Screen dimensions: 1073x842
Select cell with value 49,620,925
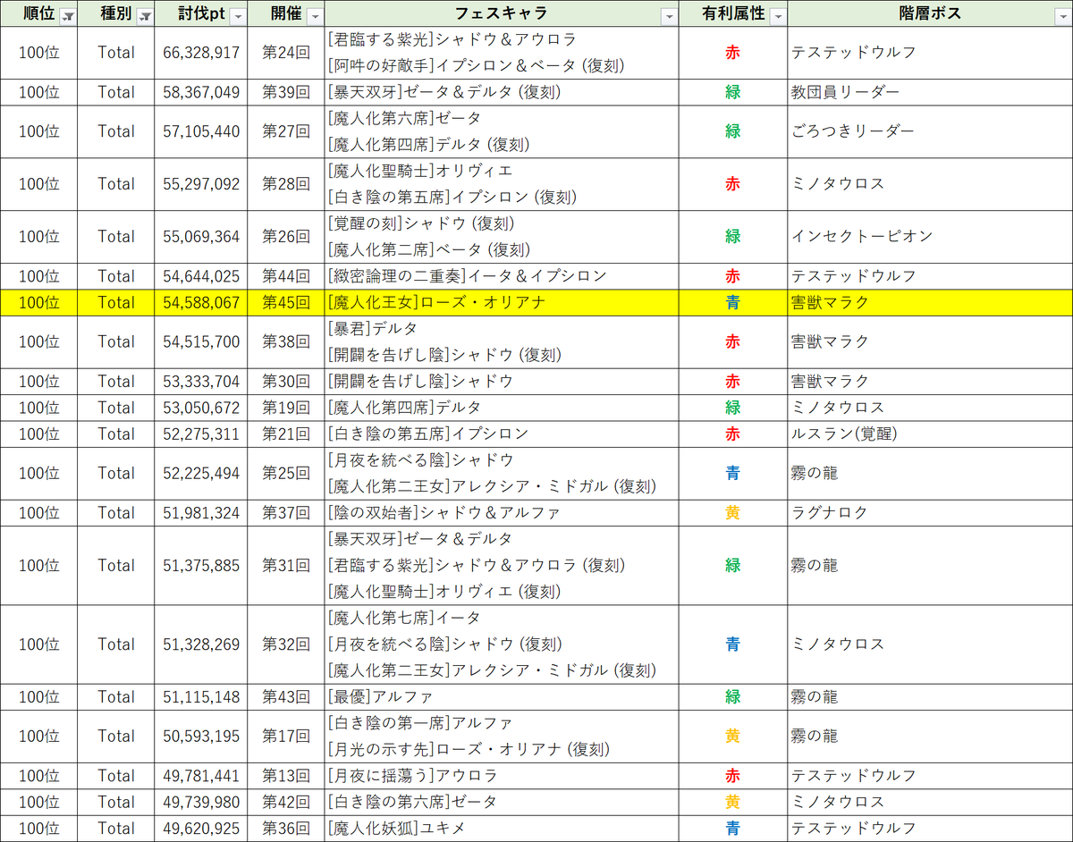tap(201, 828)
